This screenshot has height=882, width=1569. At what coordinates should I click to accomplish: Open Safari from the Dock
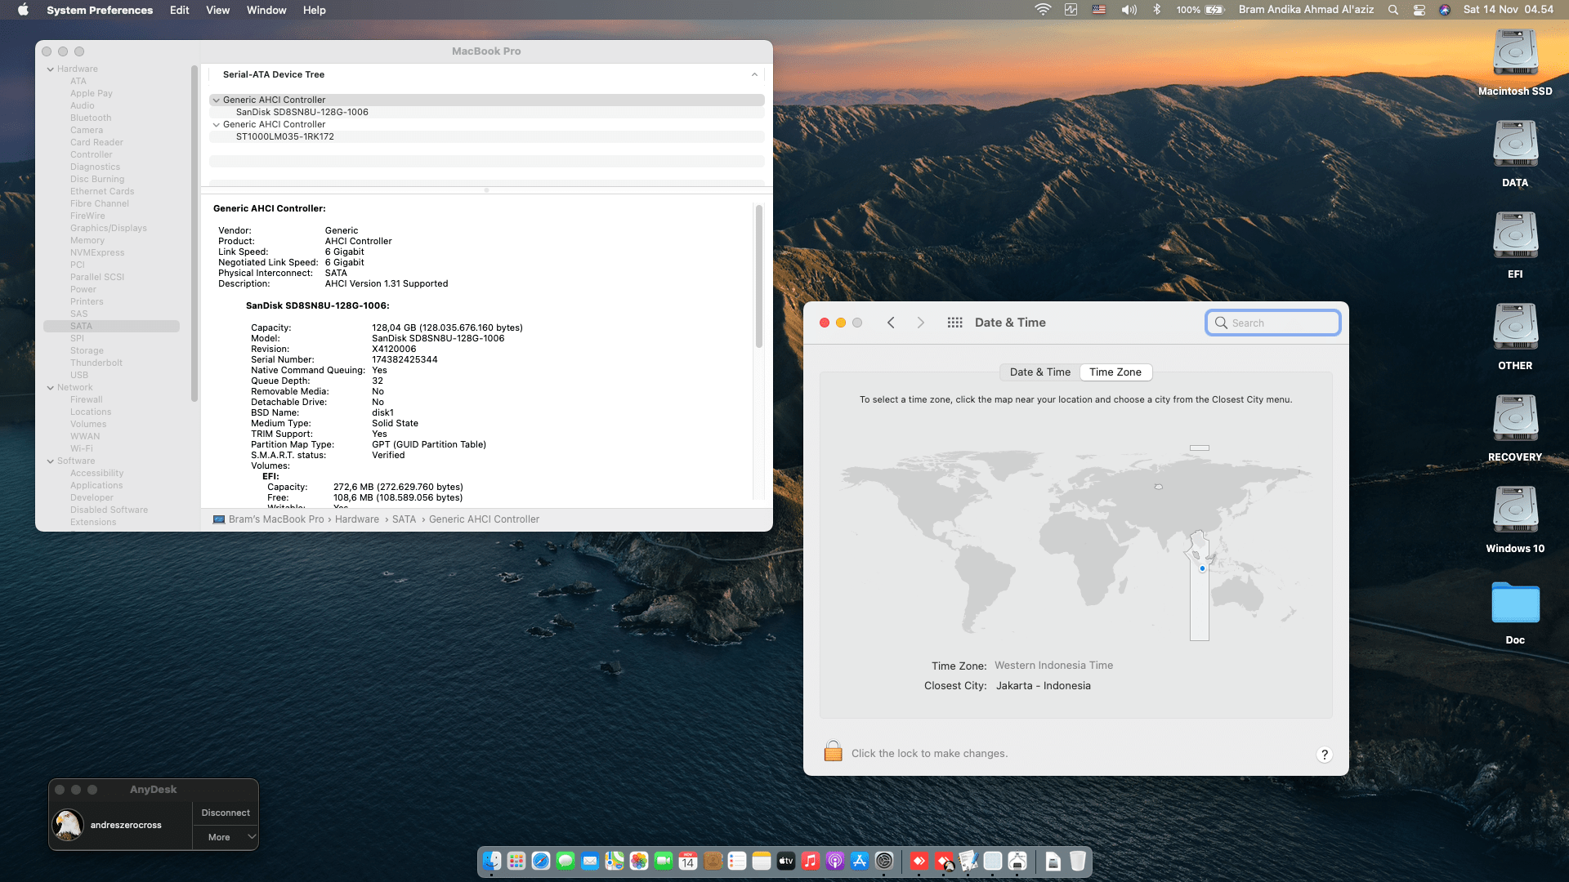coord(541,861)
